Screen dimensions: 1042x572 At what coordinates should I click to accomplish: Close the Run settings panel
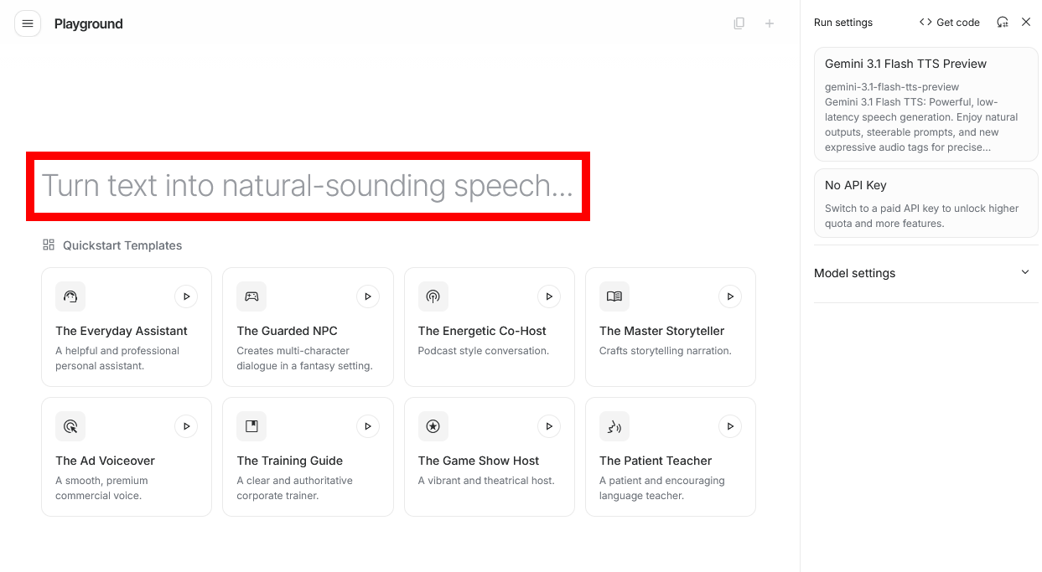(1026, 23)
